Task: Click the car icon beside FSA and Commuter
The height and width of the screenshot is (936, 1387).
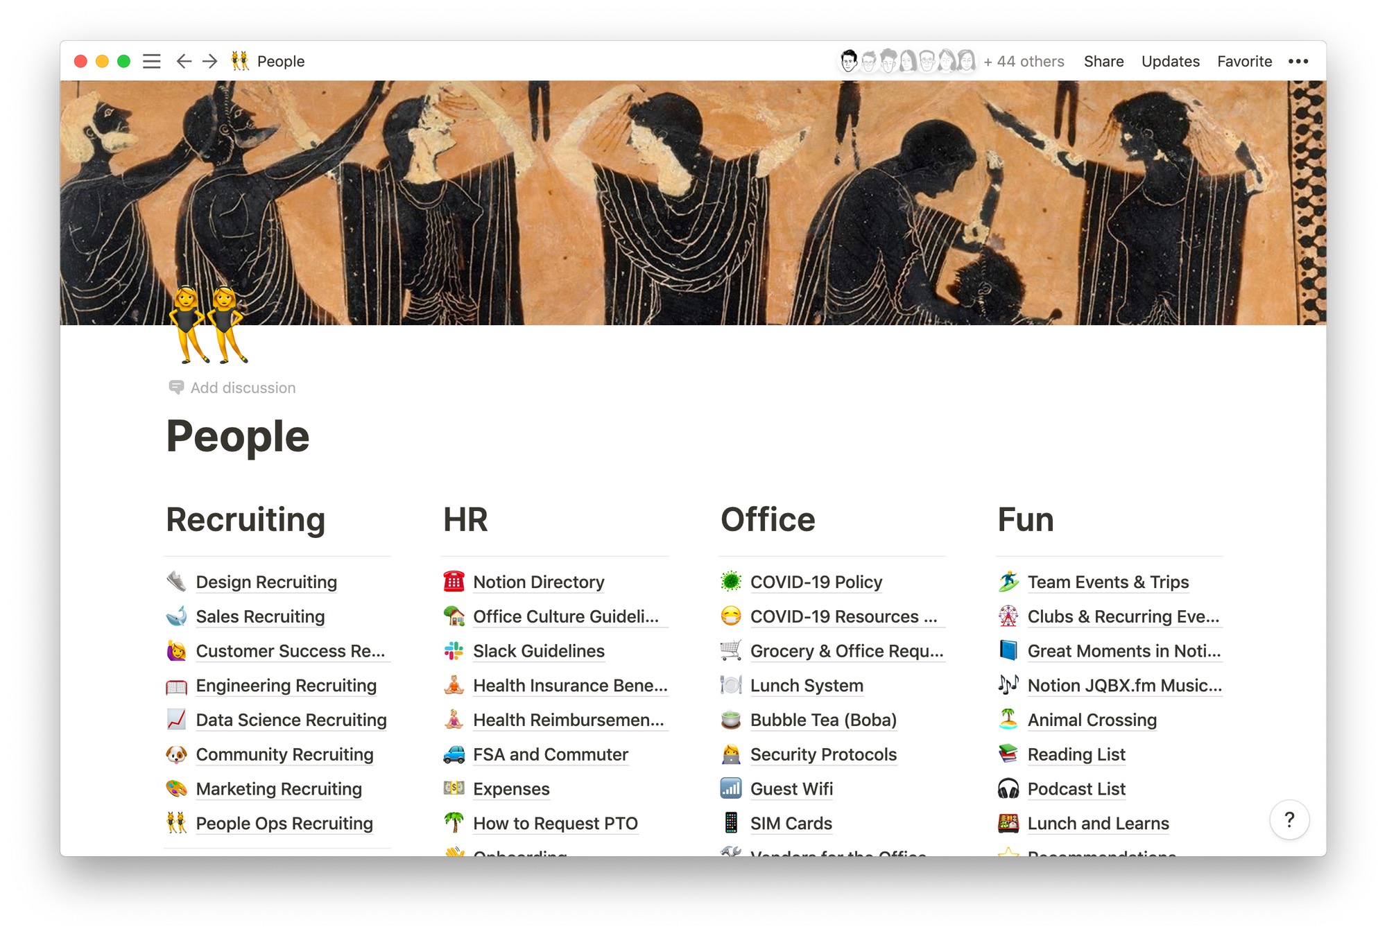Action: pyautogui.click(x=454, y=754)
